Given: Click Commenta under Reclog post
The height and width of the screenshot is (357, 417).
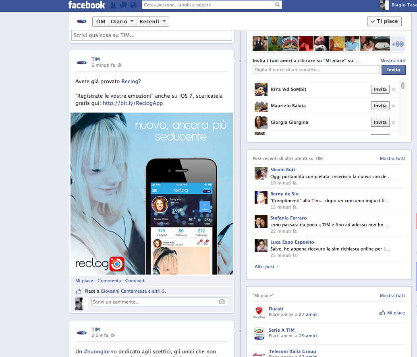Looking at the screenshot, I should 109,281.
